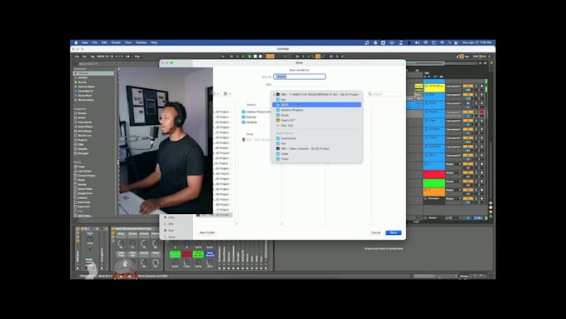Select the orange track header
Image resolution: width=566 pixels, height=319 pixels.
click(434, 192)
